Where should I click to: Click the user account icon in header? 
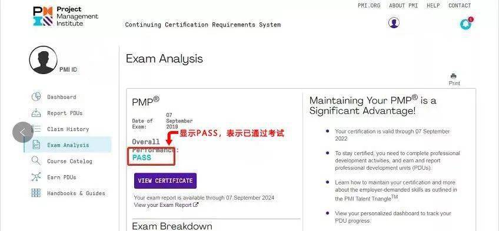394,23
